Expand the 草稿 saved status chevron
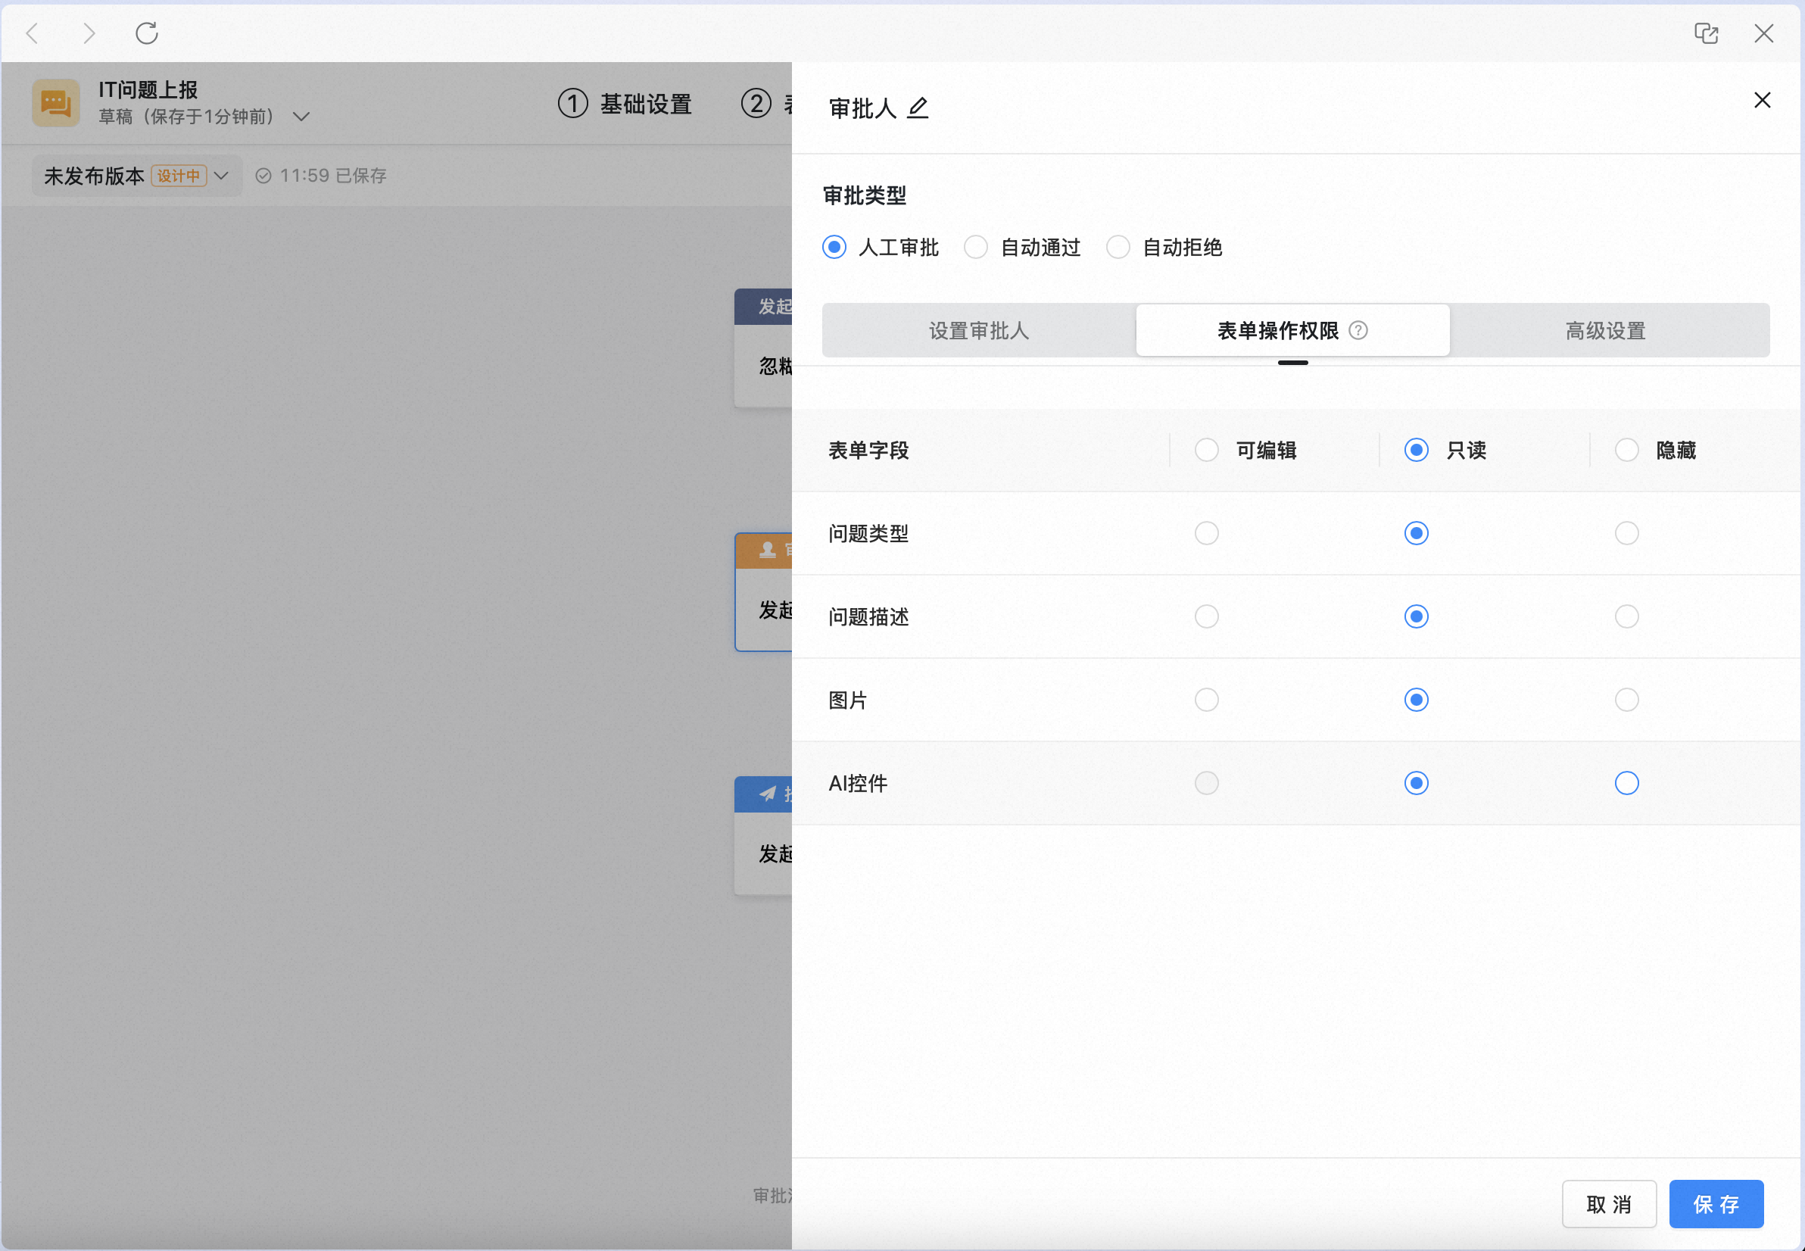1805x1251 pixels. tap(301, 117)
